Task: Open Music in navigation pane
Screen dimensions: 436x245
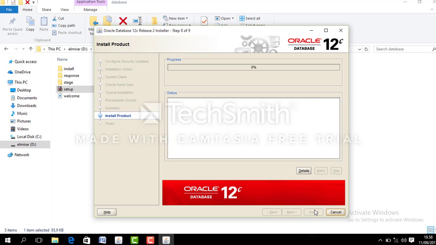Action: 22,113
